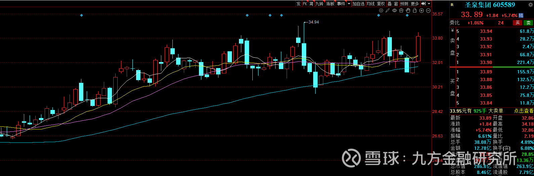Open the toolbox icon above the chart
This screenshot has height=176, width=534.
[401, 11]
